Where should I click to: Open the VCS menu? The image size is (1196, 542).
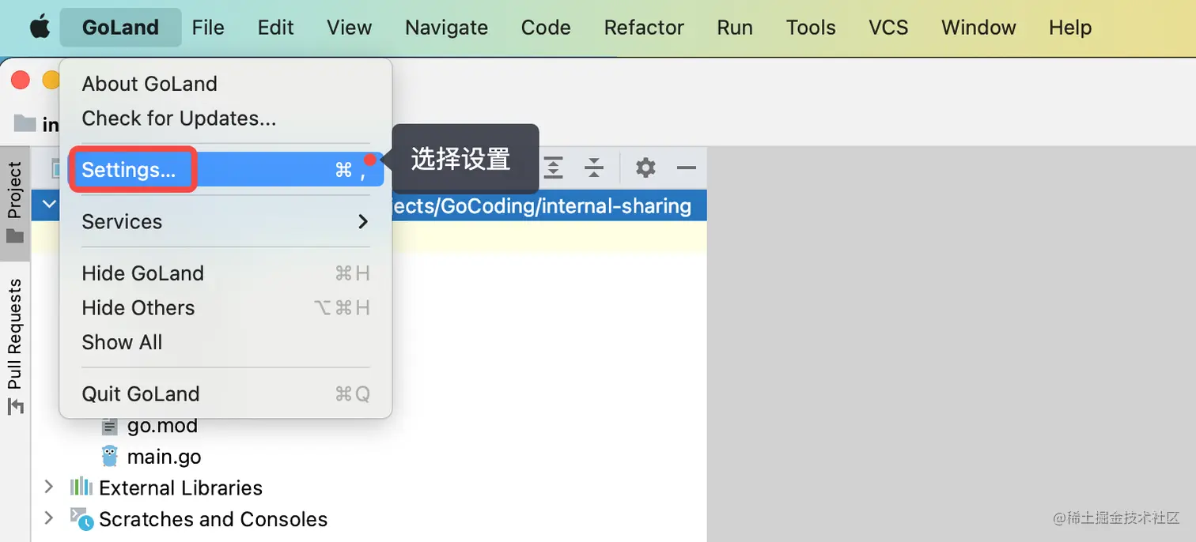888,27
